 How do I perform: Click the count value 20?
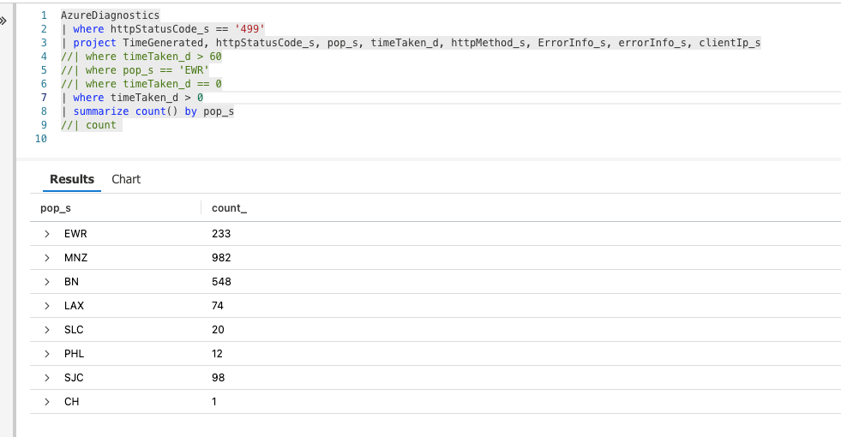click(218, 330)
